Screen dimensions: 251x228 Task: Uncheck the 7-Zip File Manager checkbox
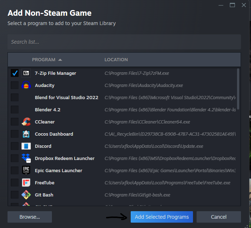15,73
